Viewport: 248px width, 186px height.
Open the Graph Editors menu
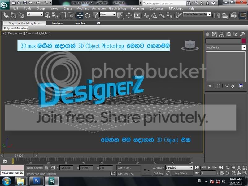click(118, 8)
